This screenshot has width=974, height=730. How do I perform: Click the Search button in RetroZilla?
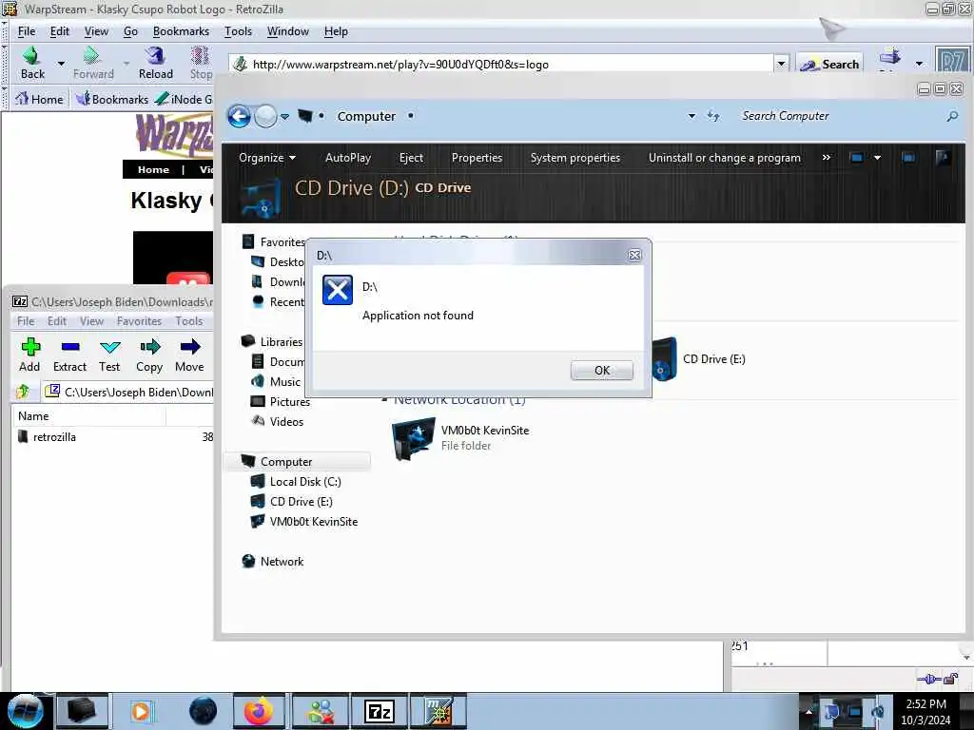[x=829, y=64]
